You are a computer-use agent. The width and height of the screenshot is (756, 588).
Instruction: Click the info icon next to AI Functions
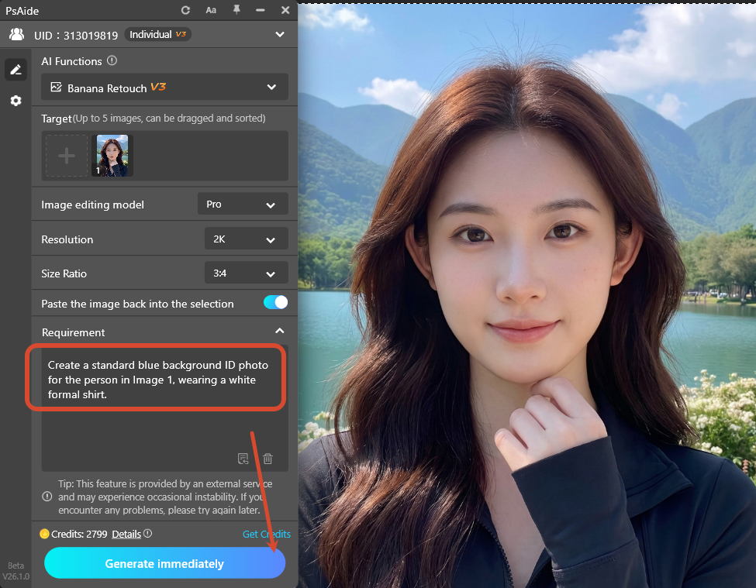111,60
